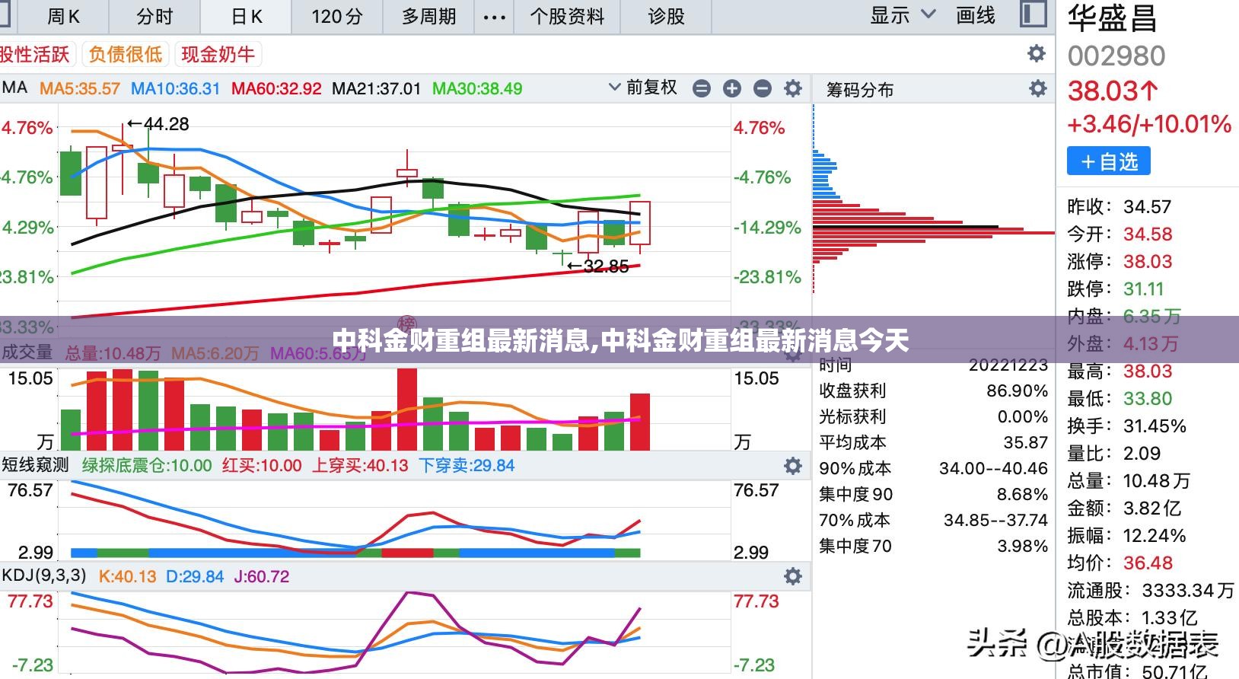
Task: Click the 流通股 3333.34万 quote row
Action: [1151, 590]
